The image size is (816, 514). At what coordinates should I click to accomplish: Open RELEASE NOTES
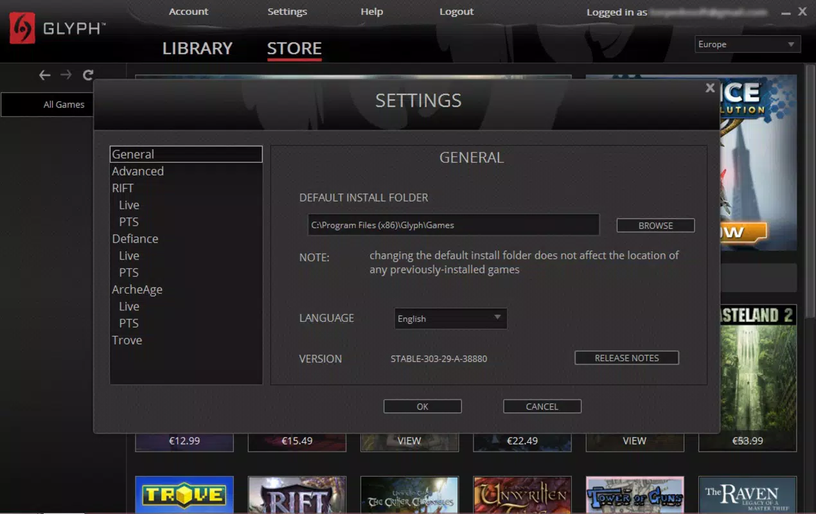(626, 358)
